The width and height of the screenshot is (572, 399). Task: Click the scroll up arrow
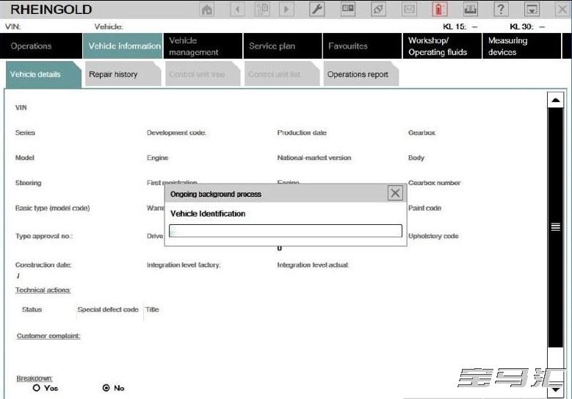click(x=556, y=100)
